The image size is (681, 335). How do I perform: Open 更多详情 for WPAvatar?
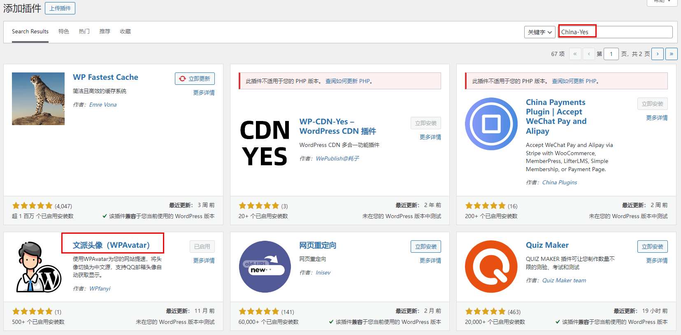pyautogui.click(x=204, y=261)
